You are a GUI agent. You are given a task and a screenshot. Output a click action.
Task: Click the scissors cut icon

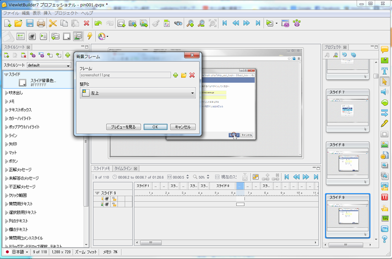(53, 23)
